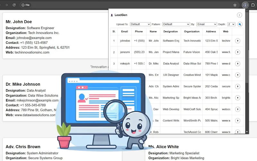Upload the Web Develop row arrow icon
The image size is (257, 161).
click(x=237, y=109)
